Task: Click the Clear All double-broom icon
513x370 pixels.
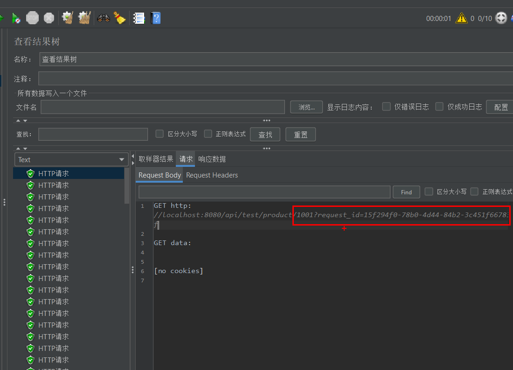Action: tap(84, 18)
